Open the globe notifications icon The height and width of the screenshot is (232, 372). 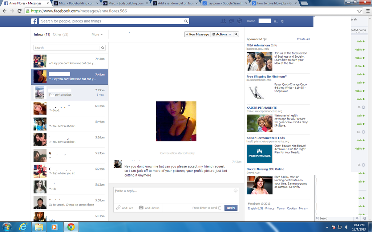(240, 21)
